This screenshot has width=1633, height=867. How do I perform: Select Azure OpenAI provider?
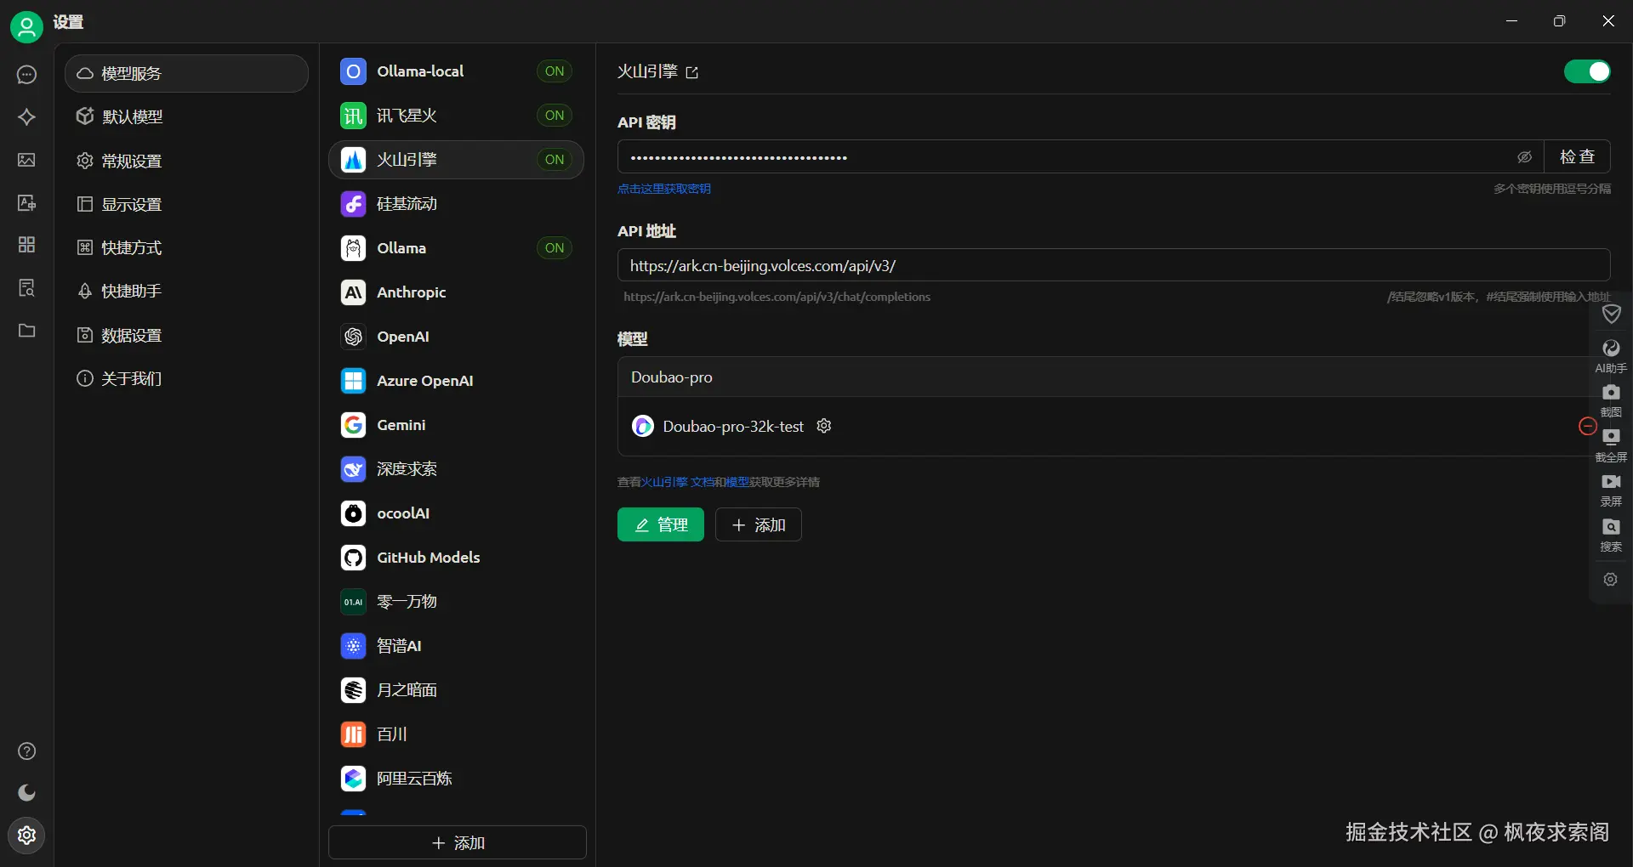(456, 381)
